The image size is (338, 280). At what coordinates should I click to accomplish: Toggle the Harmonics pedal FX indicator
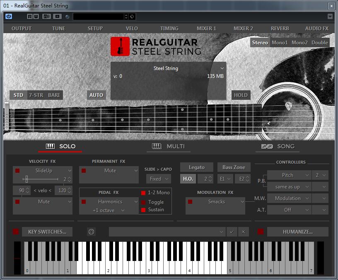click(84, 202)
